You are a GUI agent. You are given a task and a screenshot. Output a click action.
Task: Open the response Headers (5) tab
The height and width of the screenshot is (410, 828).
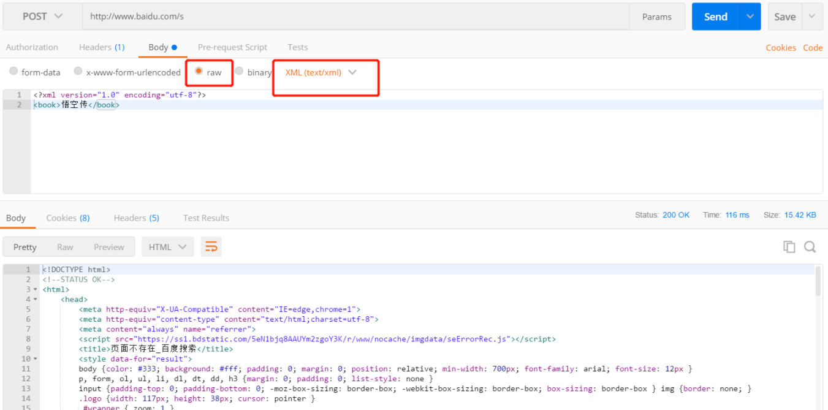137,218
